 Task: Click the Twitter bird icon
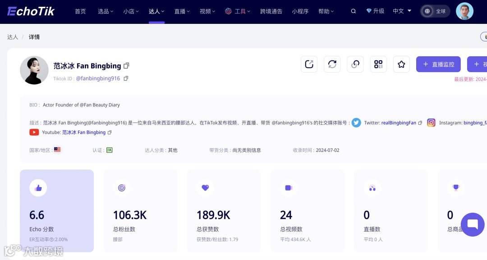pyautogui.click(x=356, y=123)
